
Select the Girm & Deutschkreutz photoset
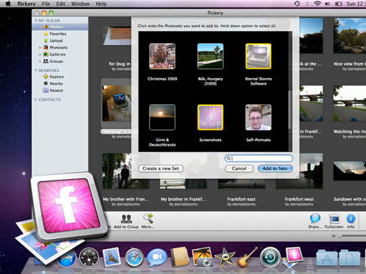(x=162, y=117)
